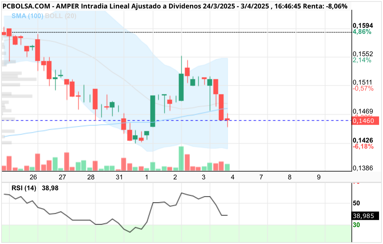
Task: Click the tall green candle at date 2 opening
Action: (x=181, y=87)
